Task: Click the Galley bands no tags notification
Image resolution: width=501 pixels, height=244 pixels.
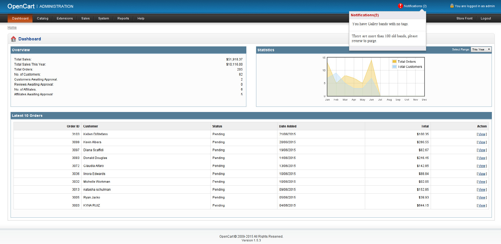Action: [x=380, y=24]
